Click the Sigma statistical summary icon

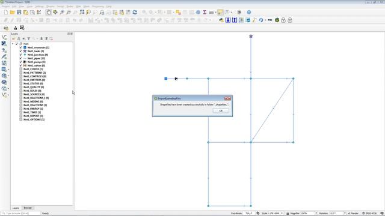click(205, 12)
